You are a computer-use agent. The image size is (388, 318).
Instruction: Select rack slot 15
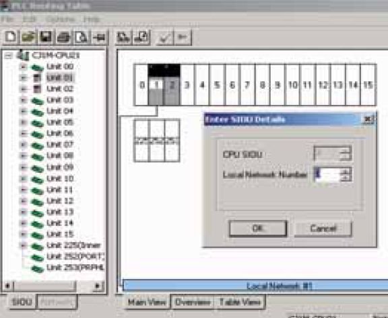click(368, 85)
